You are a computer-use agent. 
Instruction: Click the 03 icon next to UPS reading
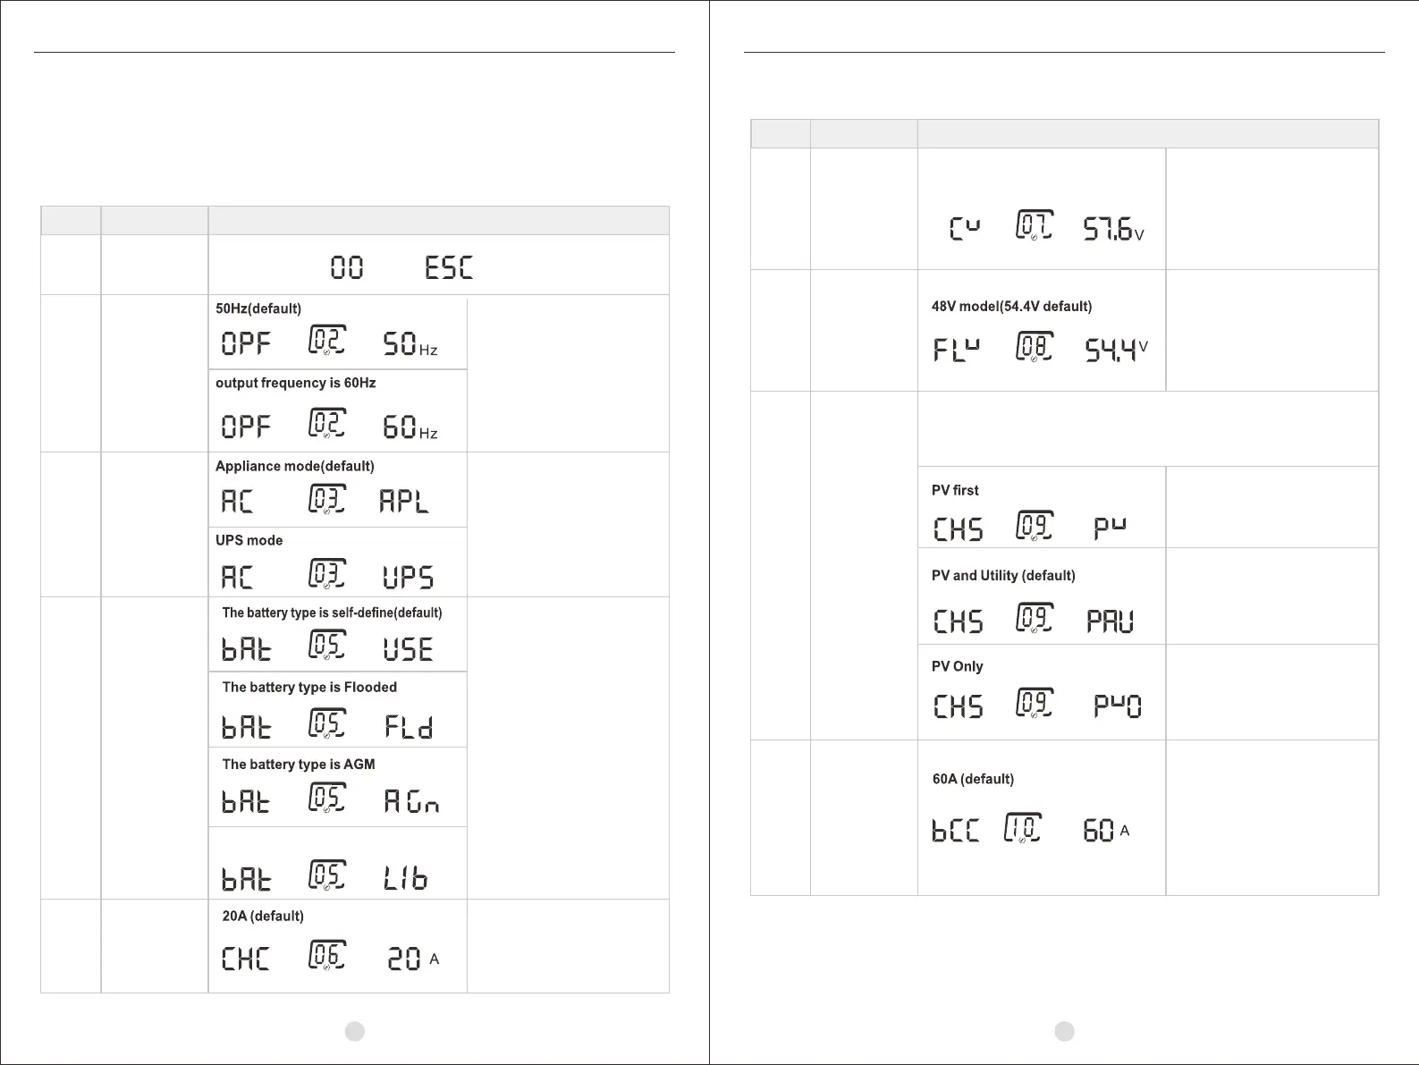click(327, 574)
